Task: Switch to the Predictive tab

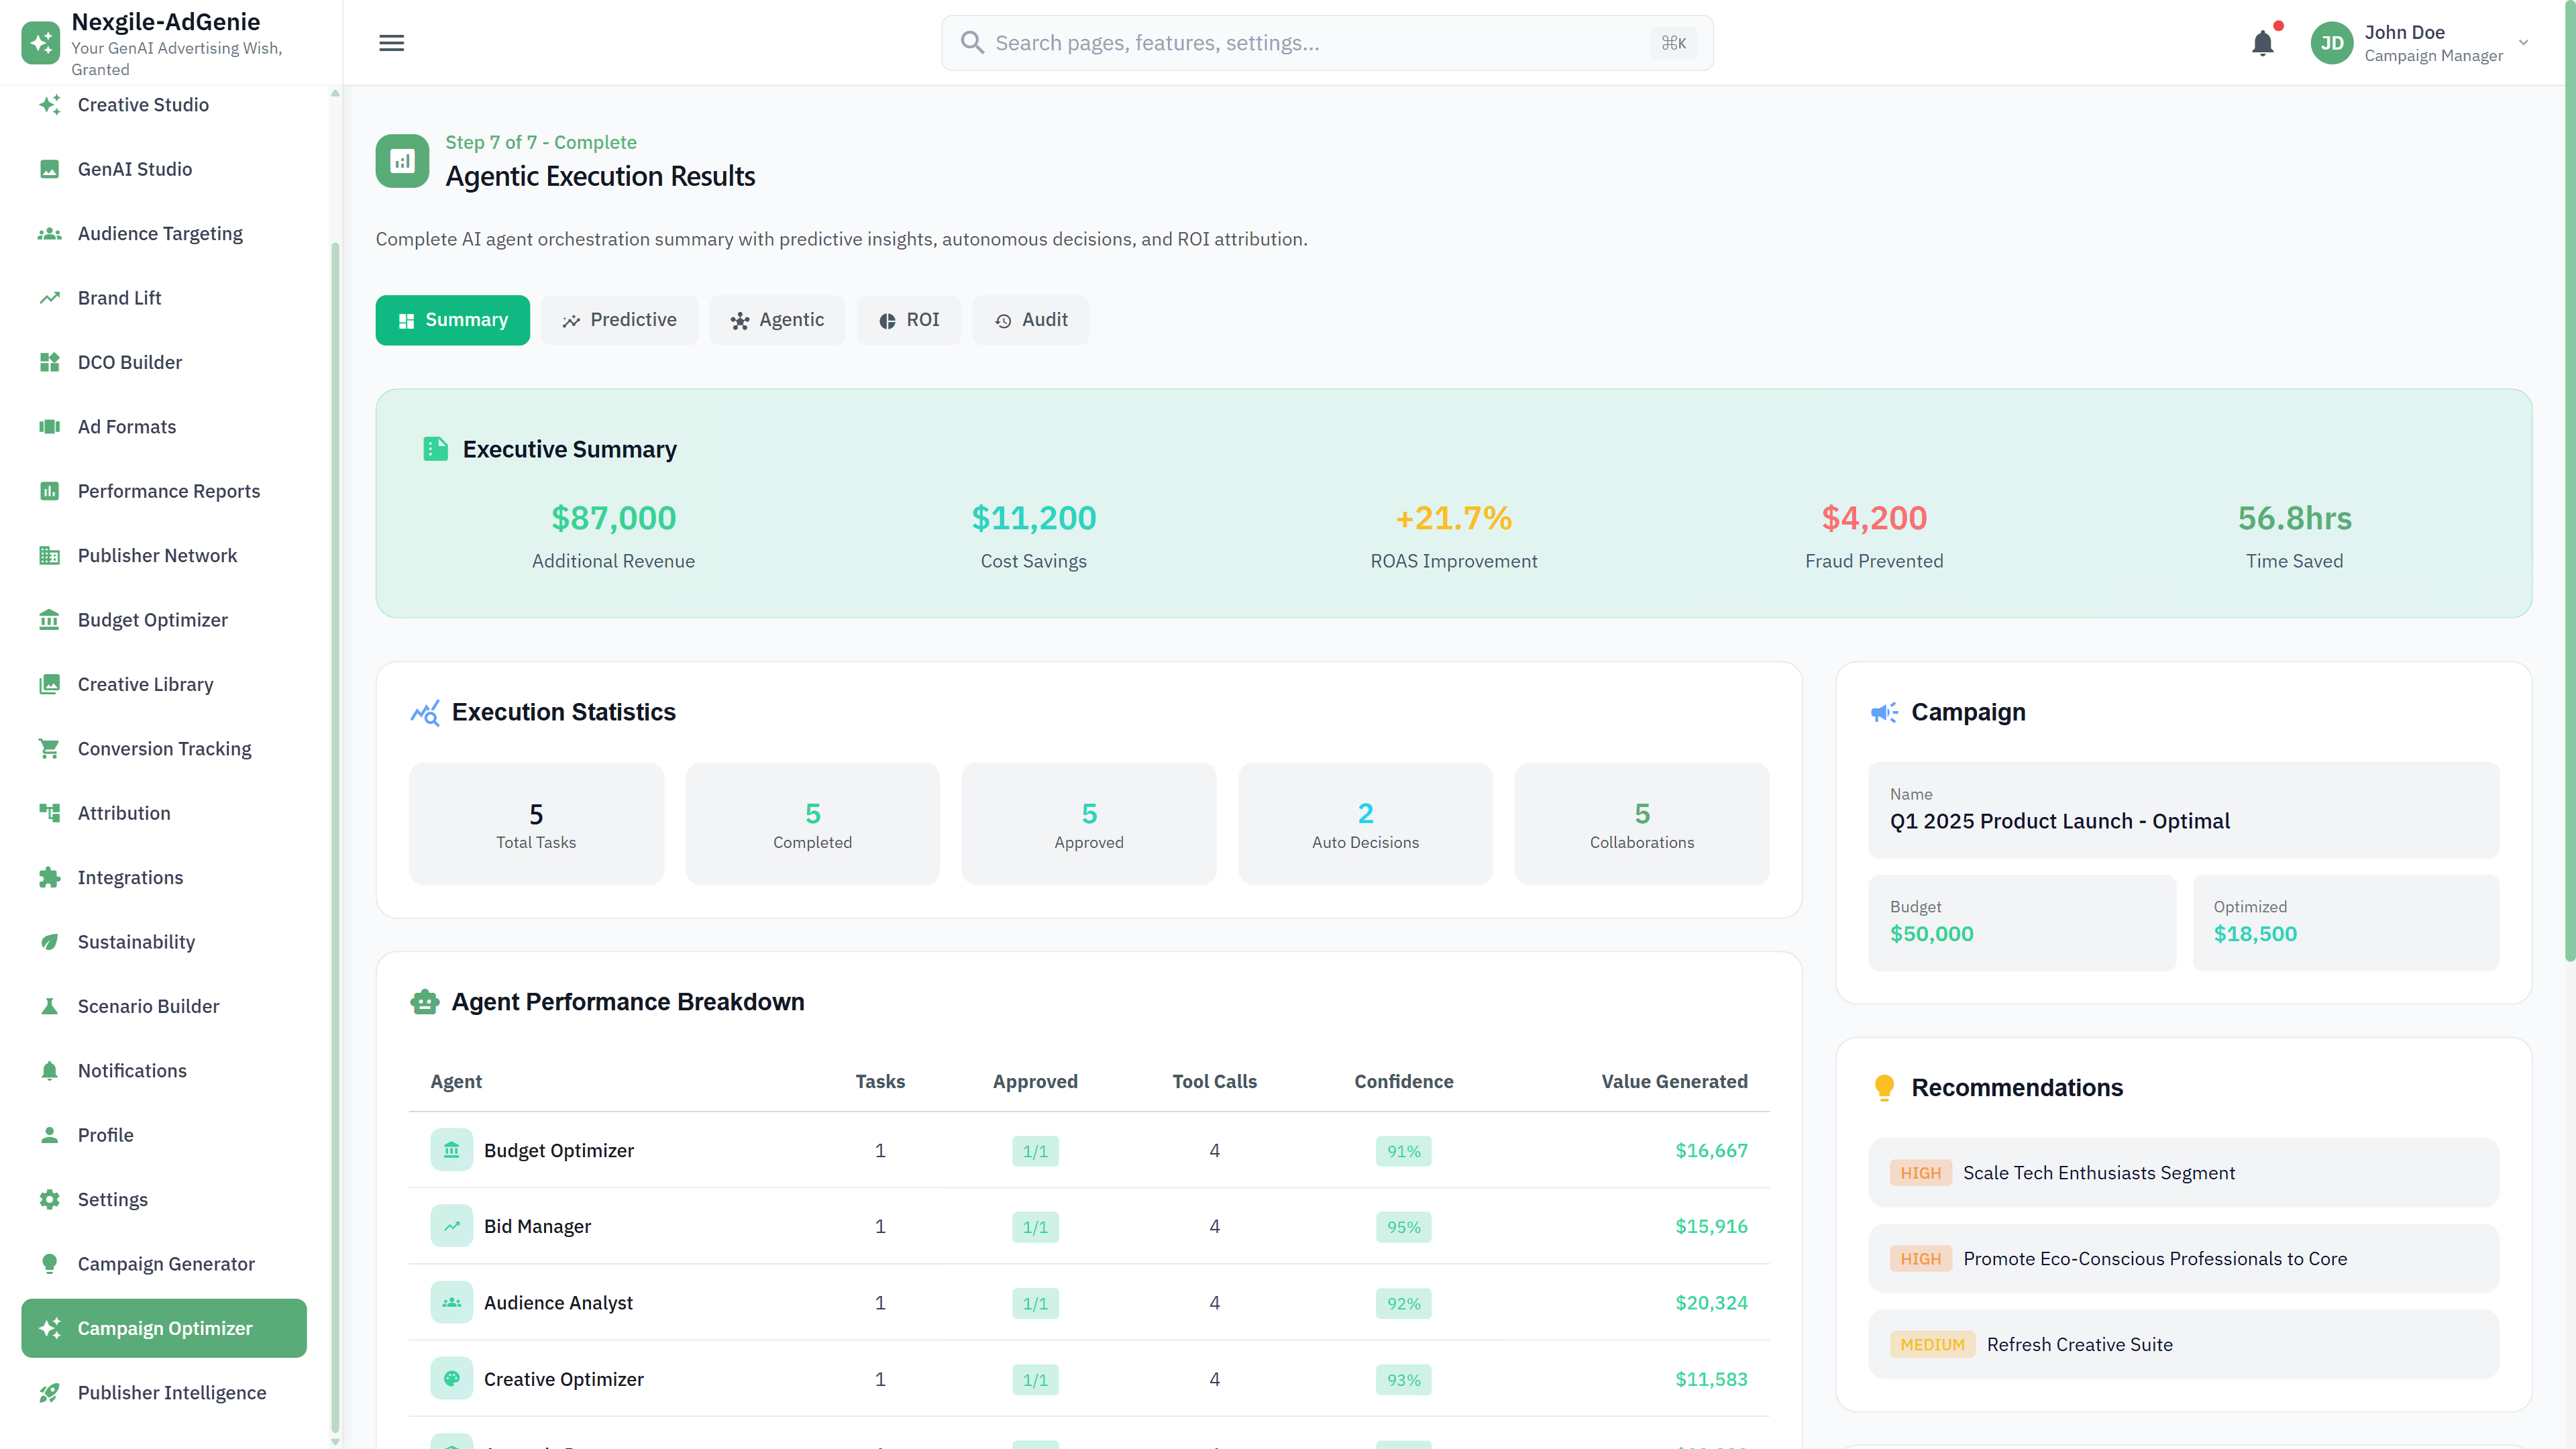Action: point(619,320)
